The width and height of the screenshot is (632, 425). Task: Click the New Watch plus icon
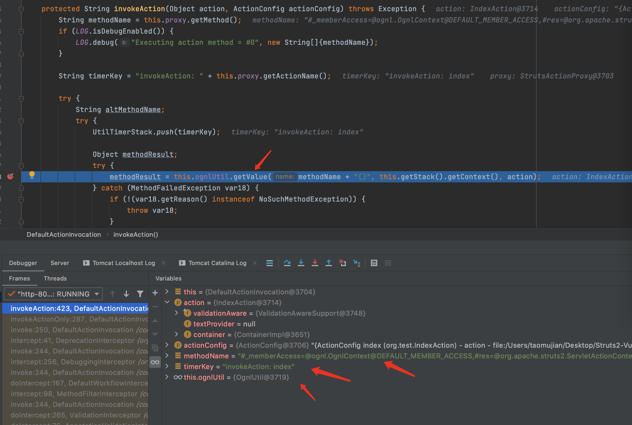point(155,293)
